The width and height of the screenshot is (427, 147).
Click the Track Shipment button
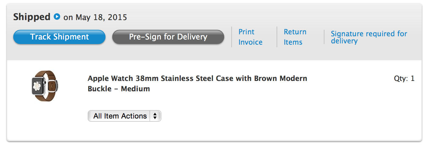[x=59, y=37]
